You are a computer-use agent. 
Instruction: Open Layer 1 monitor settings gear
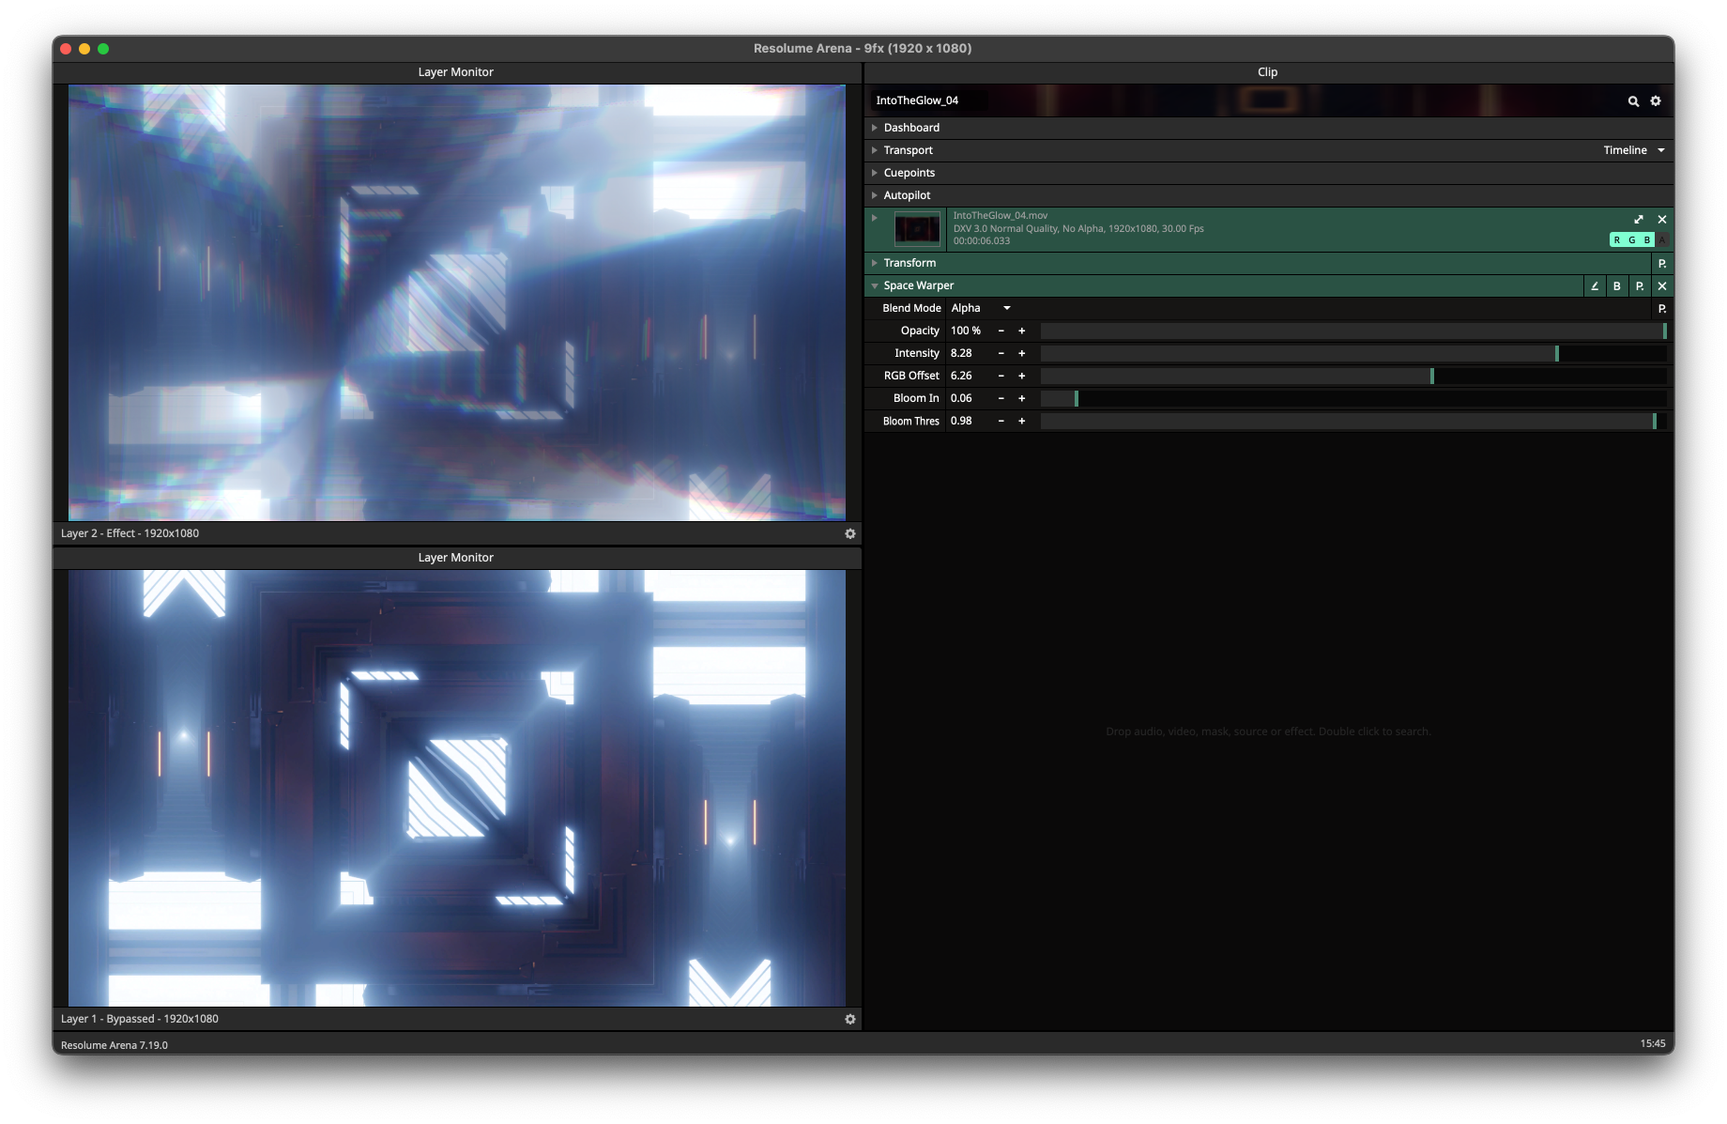(850, 1020)
